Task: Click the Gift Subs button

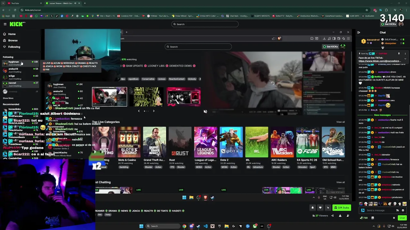Action: 341,208
